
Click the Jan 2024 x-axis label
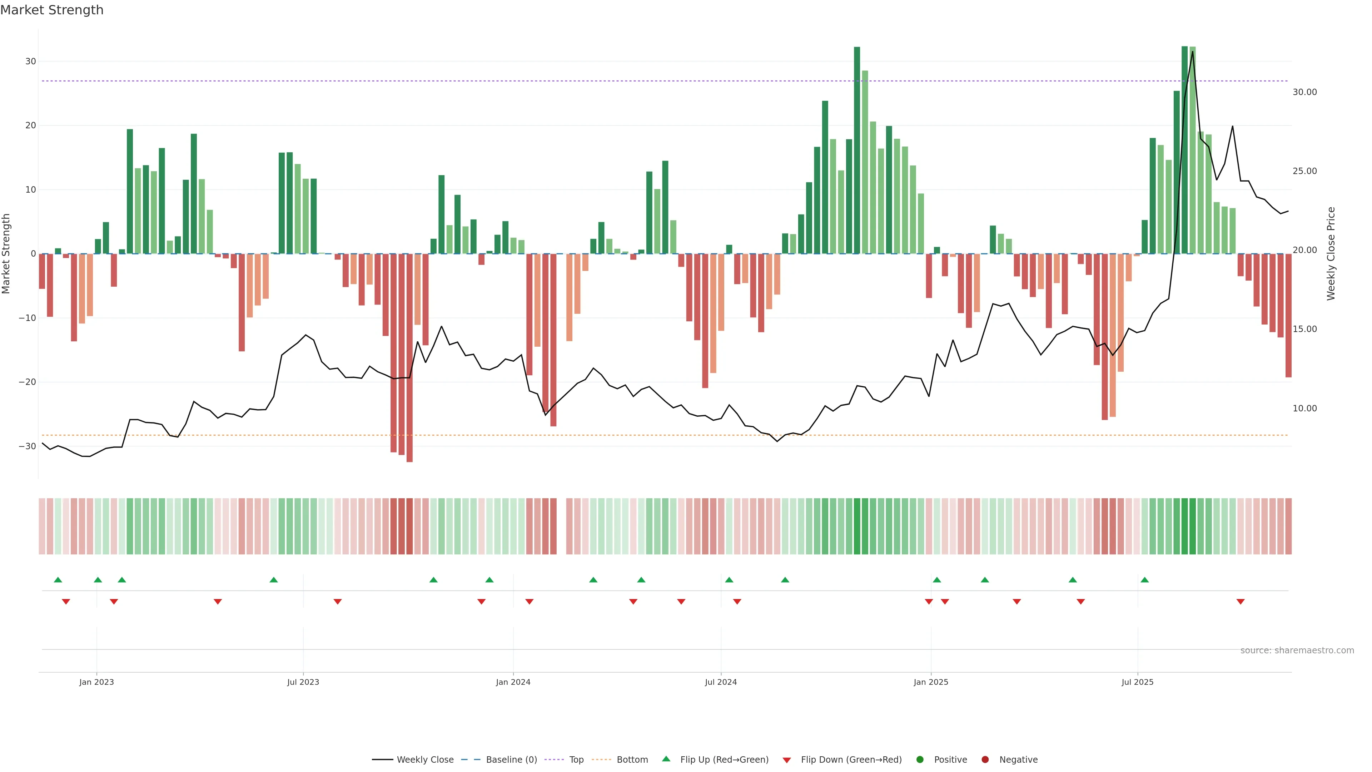tap(513, 682)
